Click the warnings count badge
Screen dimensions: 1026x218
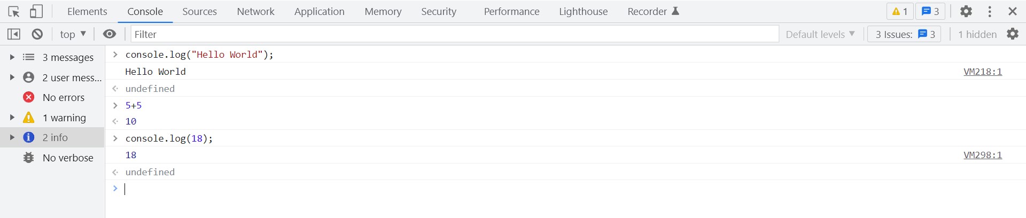900,11
